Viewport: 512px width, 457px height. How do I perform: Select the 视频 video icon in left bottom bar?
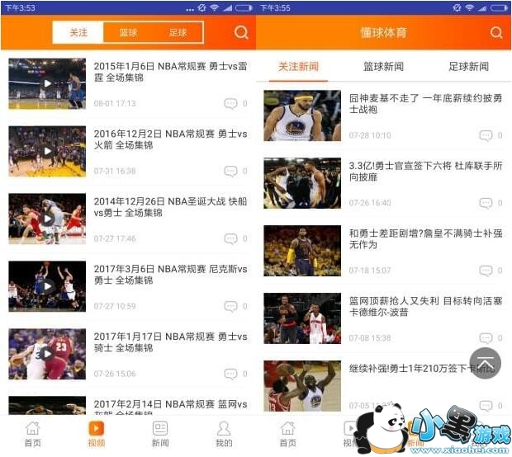97,434
